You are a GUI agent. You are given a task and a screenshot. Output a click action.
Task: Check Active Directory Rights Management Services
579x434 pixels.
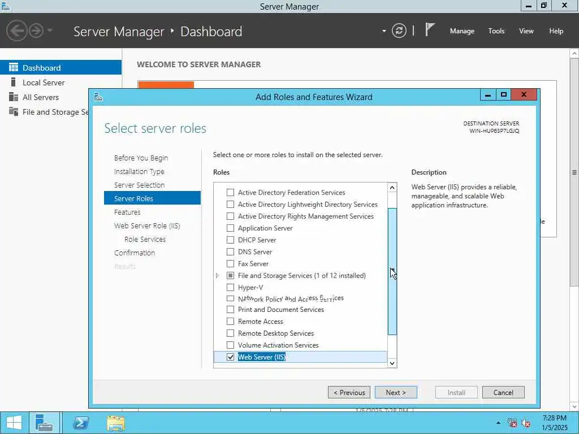pos(231,216)
